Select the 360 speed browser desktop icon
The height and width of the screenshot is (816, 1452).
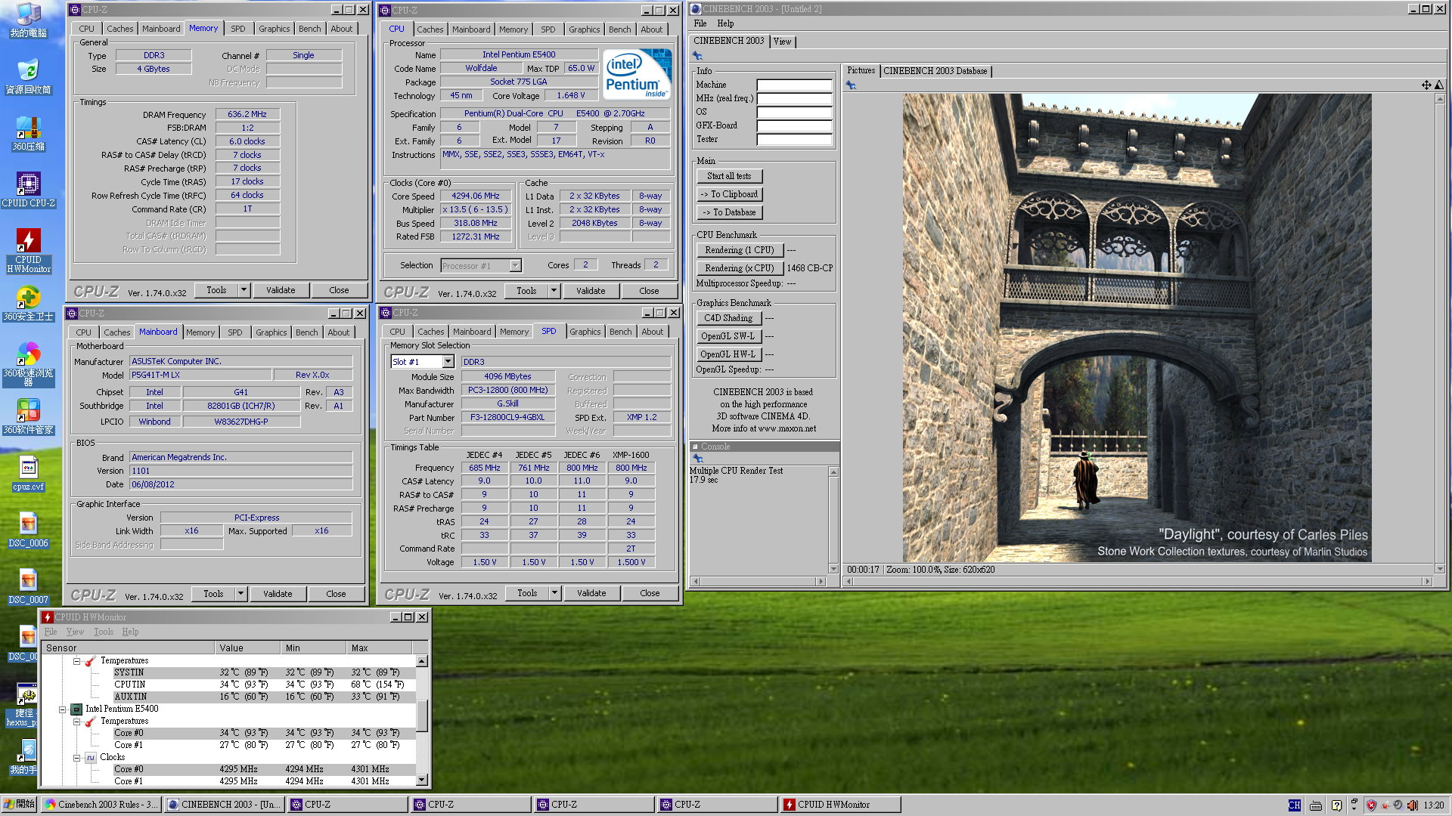click(x=28, y=364)
